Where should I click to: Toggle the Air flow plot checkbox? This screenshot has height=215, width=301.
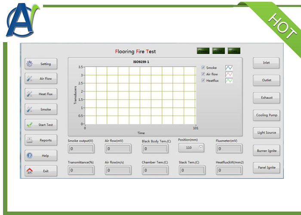(x=203, y=74)
